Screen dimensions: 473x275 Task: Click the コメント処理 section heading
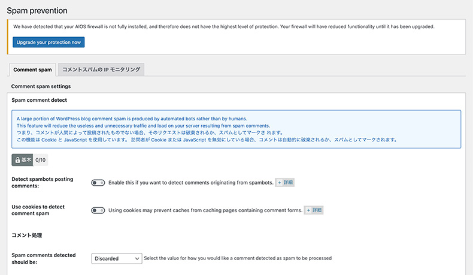pos(28,235)
